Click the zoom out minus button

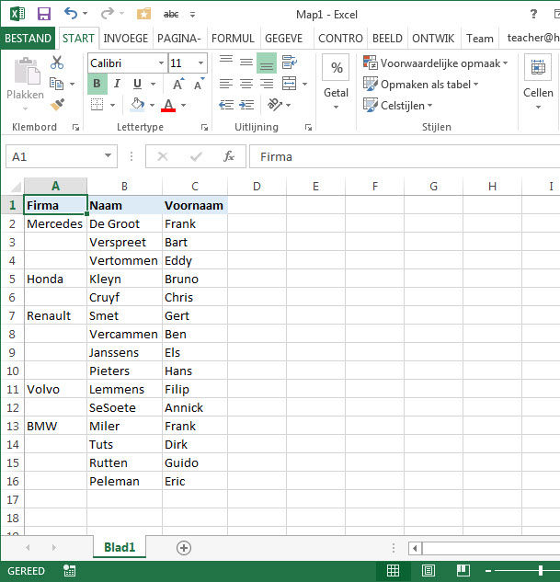point(488,570)
